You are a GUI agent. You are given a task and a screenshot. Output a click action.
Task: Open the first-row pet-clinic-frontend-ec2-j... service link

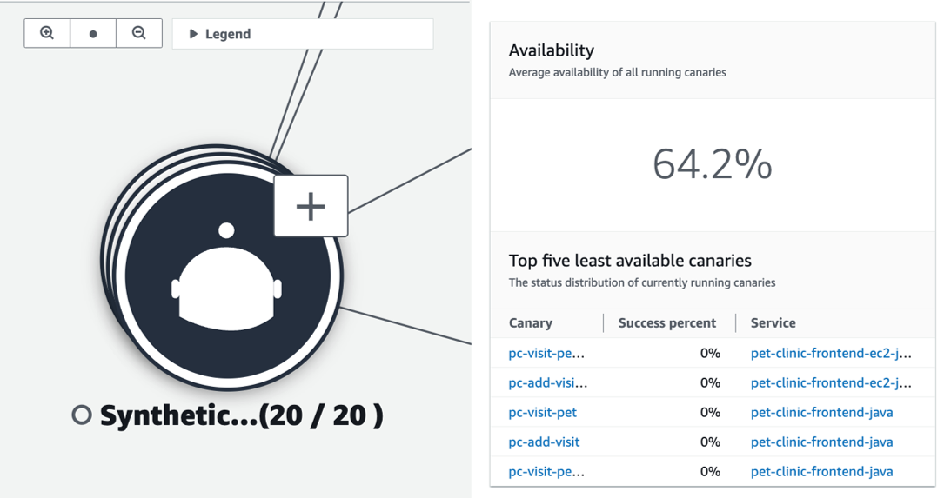831,353
